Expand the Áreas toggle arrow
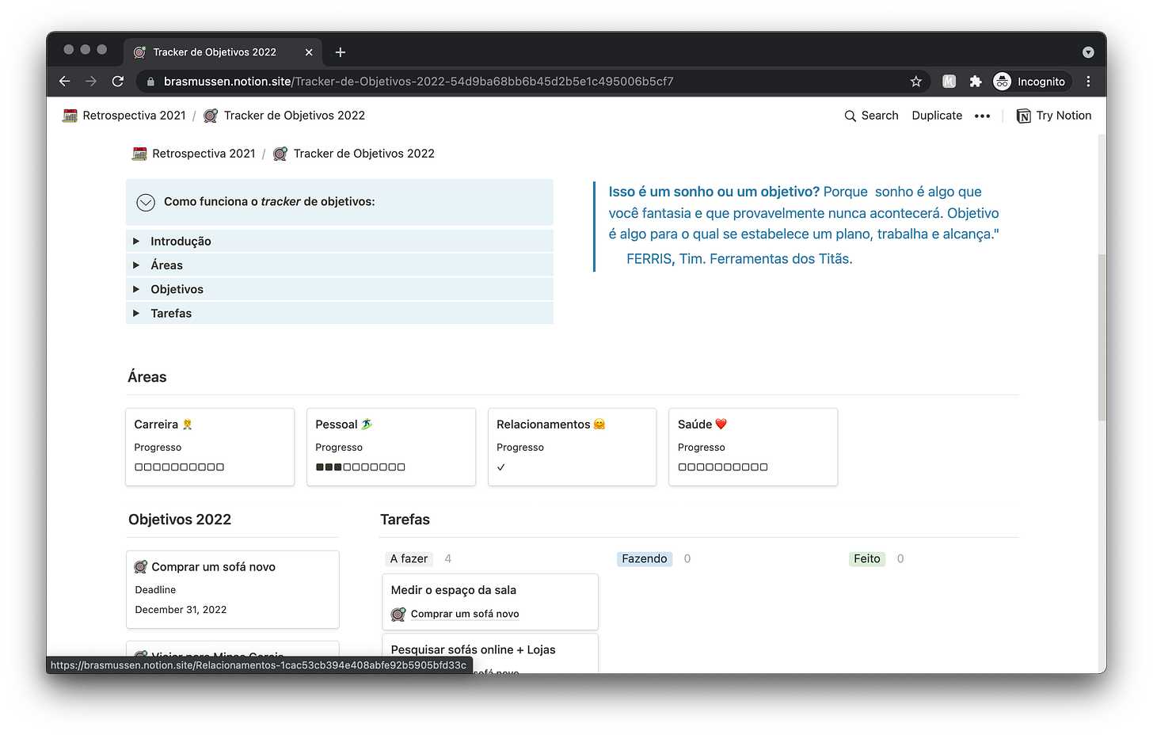The width and height of the screenshot is (1153, 735). click(136, 265)
